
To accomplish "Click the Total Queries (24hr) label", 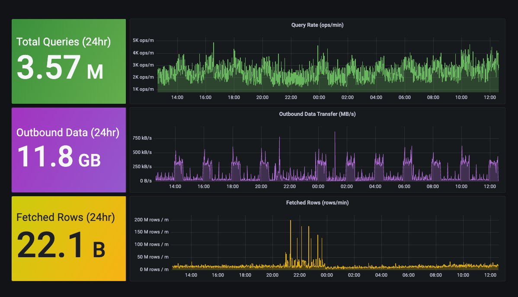I will click(x=64, y=42).
